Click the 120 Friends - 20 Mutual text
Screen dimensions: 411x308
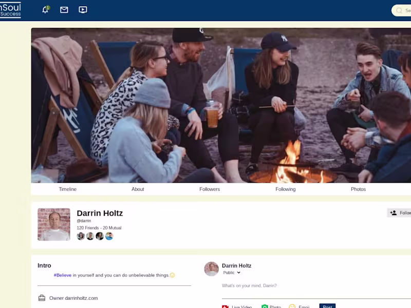point(99,228)
